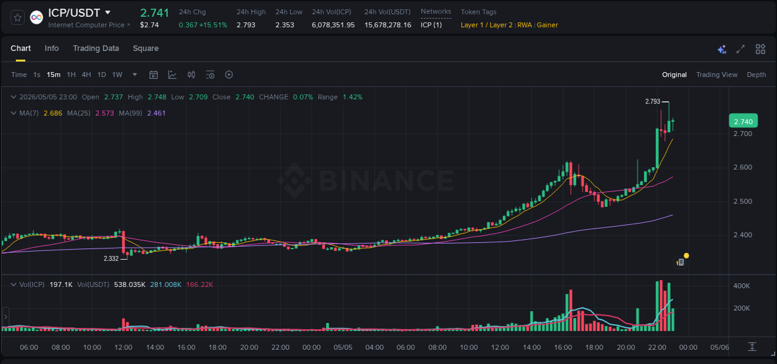Click the ICP (1) network entry

pos(431,25)
